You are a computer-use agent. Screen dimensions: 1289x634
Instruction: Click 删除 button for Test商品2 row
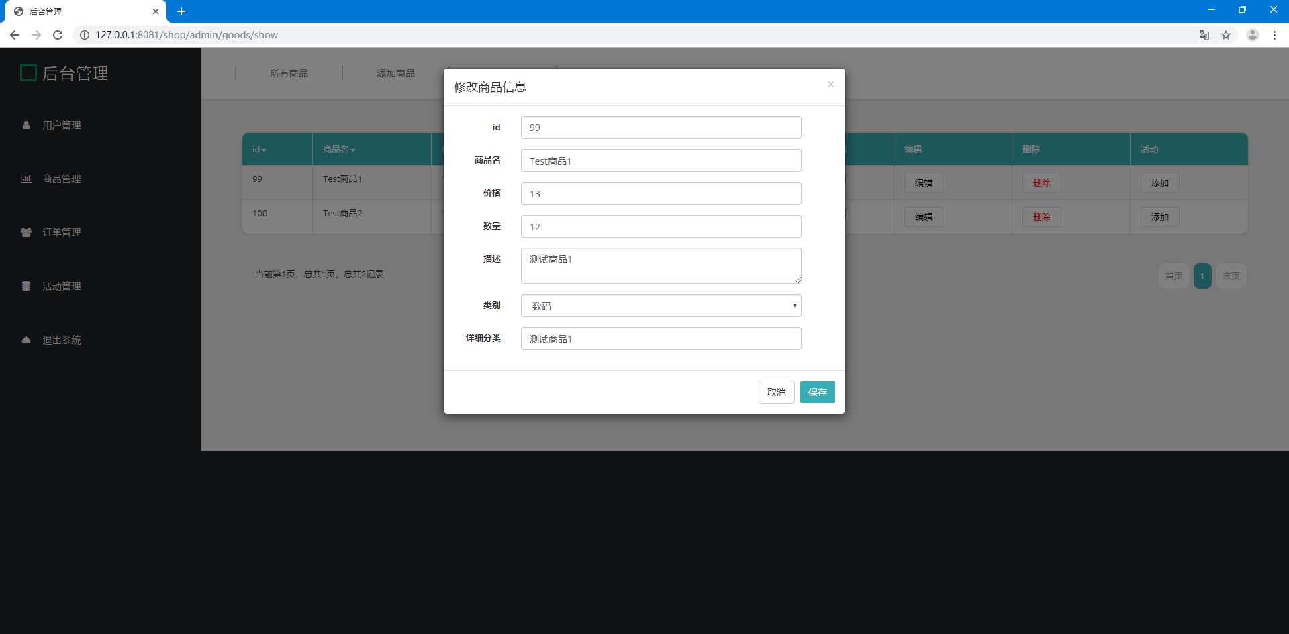(1042, 217)
